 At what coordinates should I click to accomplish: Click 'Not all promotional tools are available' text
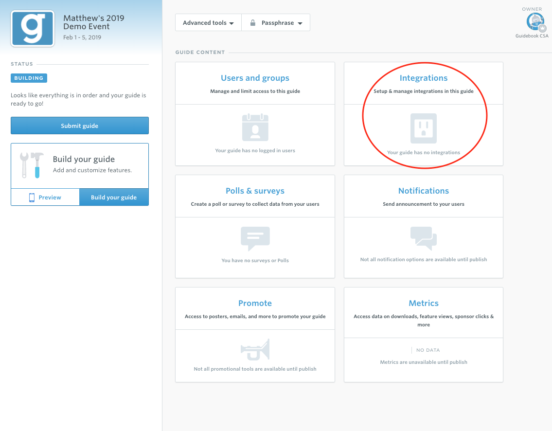point(255,369)
